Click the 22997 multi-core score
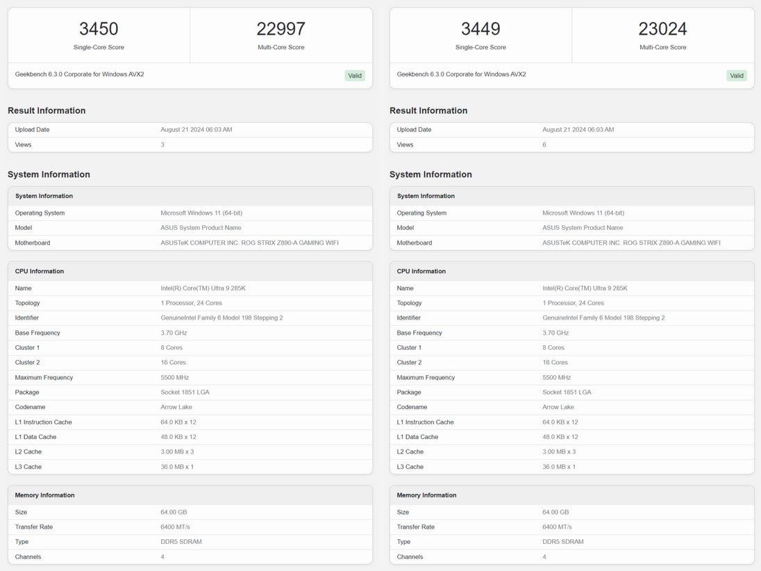This screenshot has width=761, height=571. tap(281, 29)
